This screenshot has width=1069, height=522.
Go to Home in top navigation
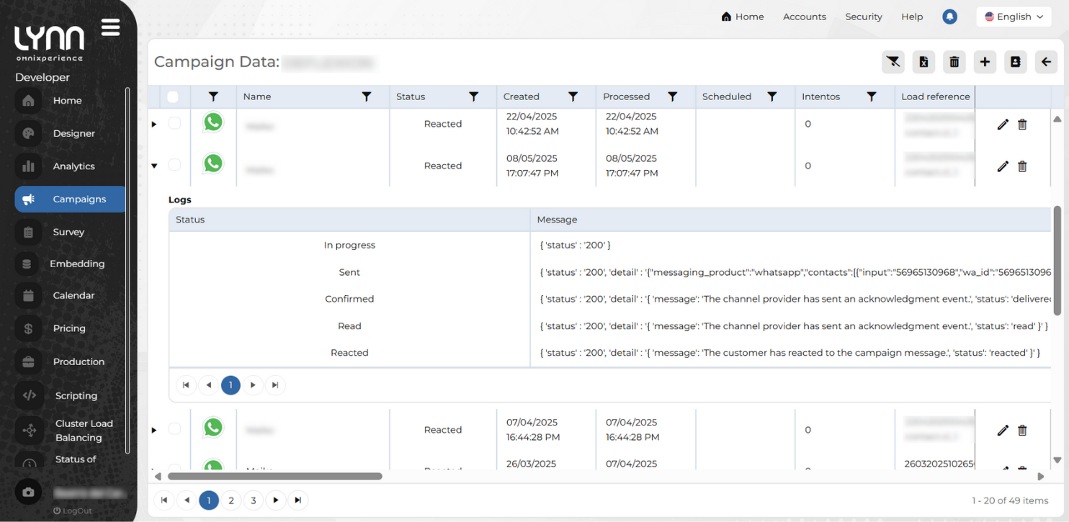pyautogui.click(x=742, y=17)
